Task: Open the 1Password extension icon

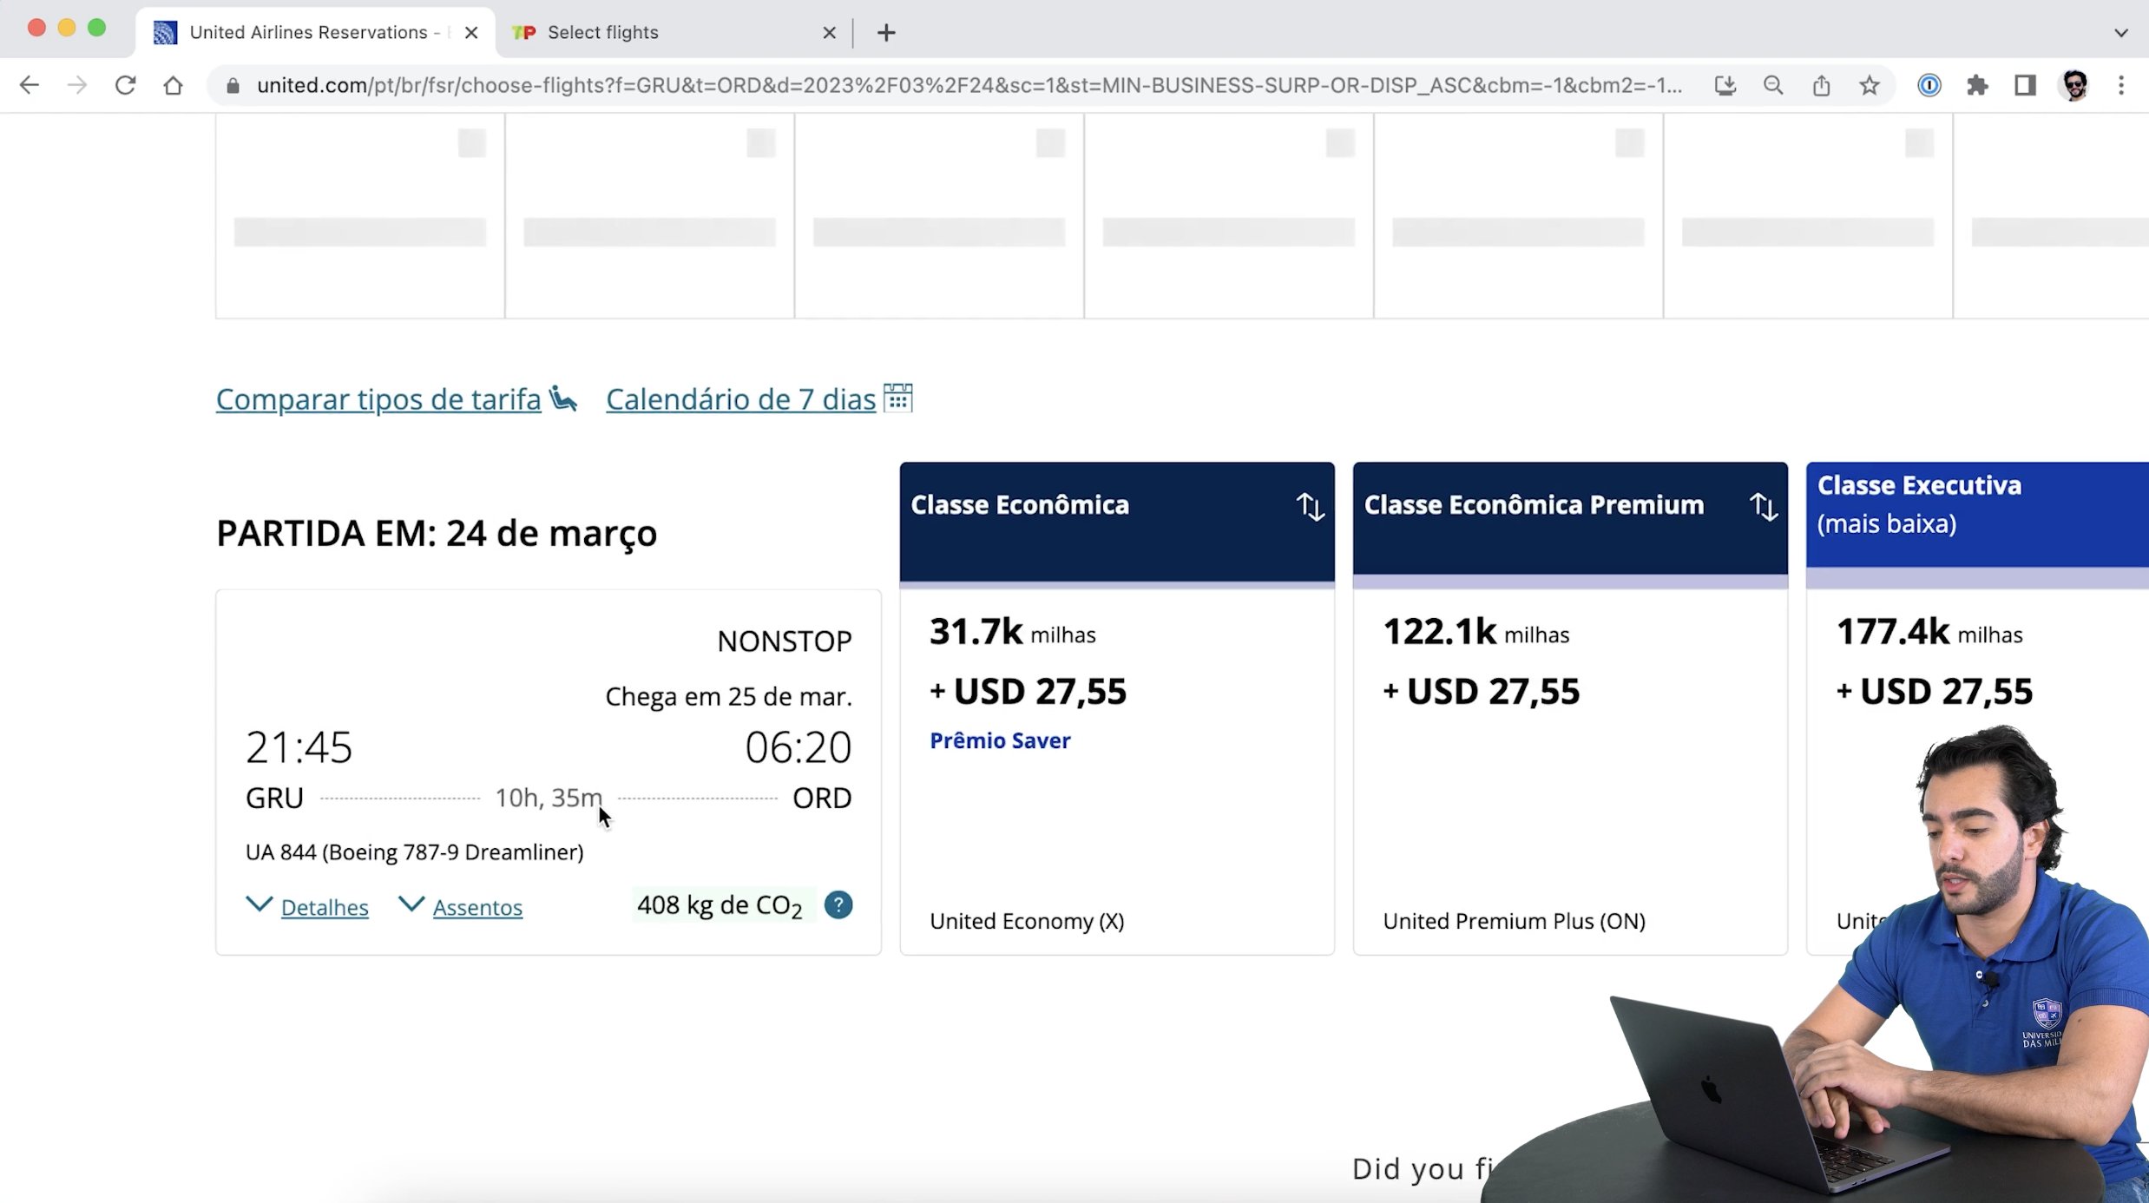Action: (x=1929, y=85)
